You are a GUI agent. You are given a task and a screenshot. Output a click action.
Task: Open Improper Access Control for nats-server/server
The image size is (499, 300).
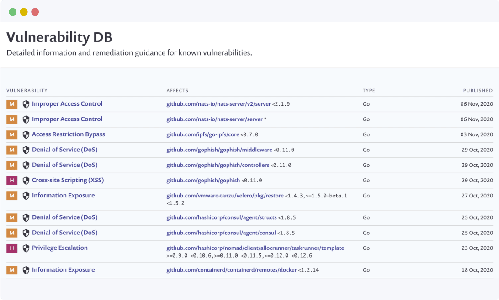click(67, 119)
